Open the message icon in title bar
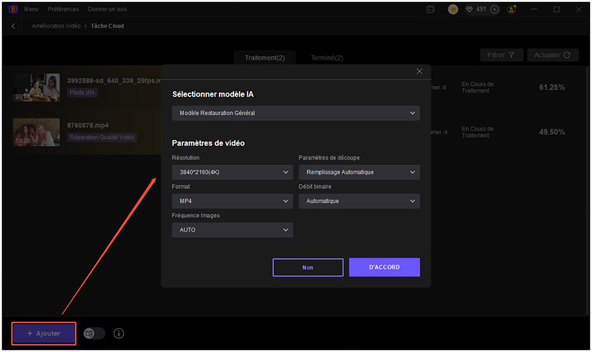The height and width of the screenshot is (352, 592). 431,10
